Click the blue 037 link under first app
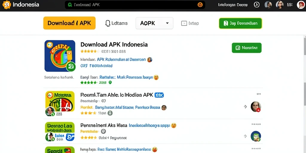The height and width of the screenshot is (153, 306). pos(97,66)
